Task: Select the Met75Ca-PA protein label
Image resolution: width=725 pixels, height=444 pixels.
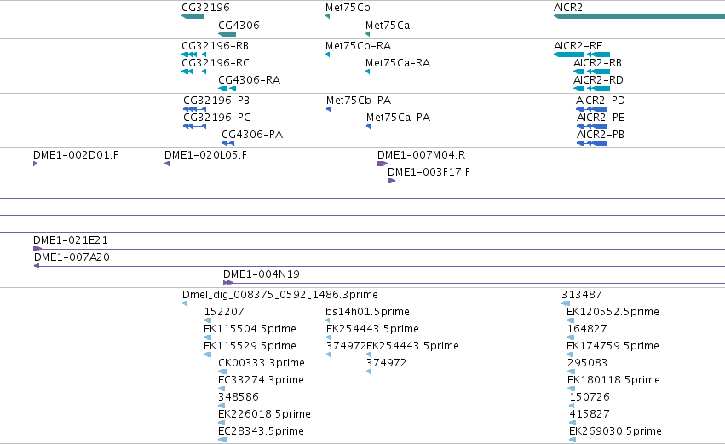Action: click(398, 118)
